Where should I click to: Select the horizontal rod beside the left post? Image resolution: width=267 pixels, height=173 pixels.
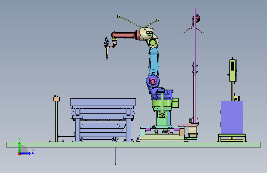pos(67,136)
